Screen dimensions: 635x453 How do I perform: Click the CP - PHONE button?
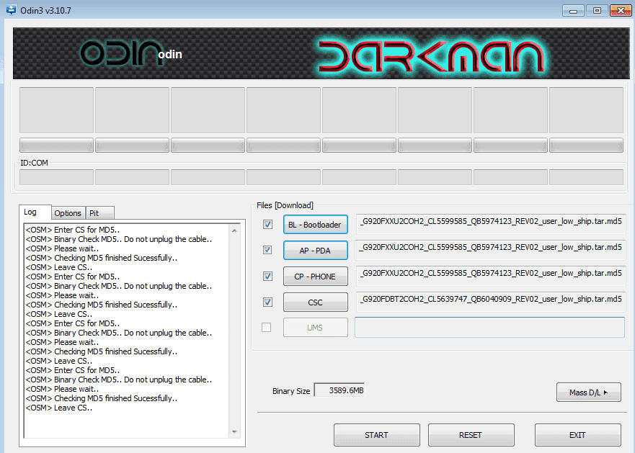pos(316,277)
